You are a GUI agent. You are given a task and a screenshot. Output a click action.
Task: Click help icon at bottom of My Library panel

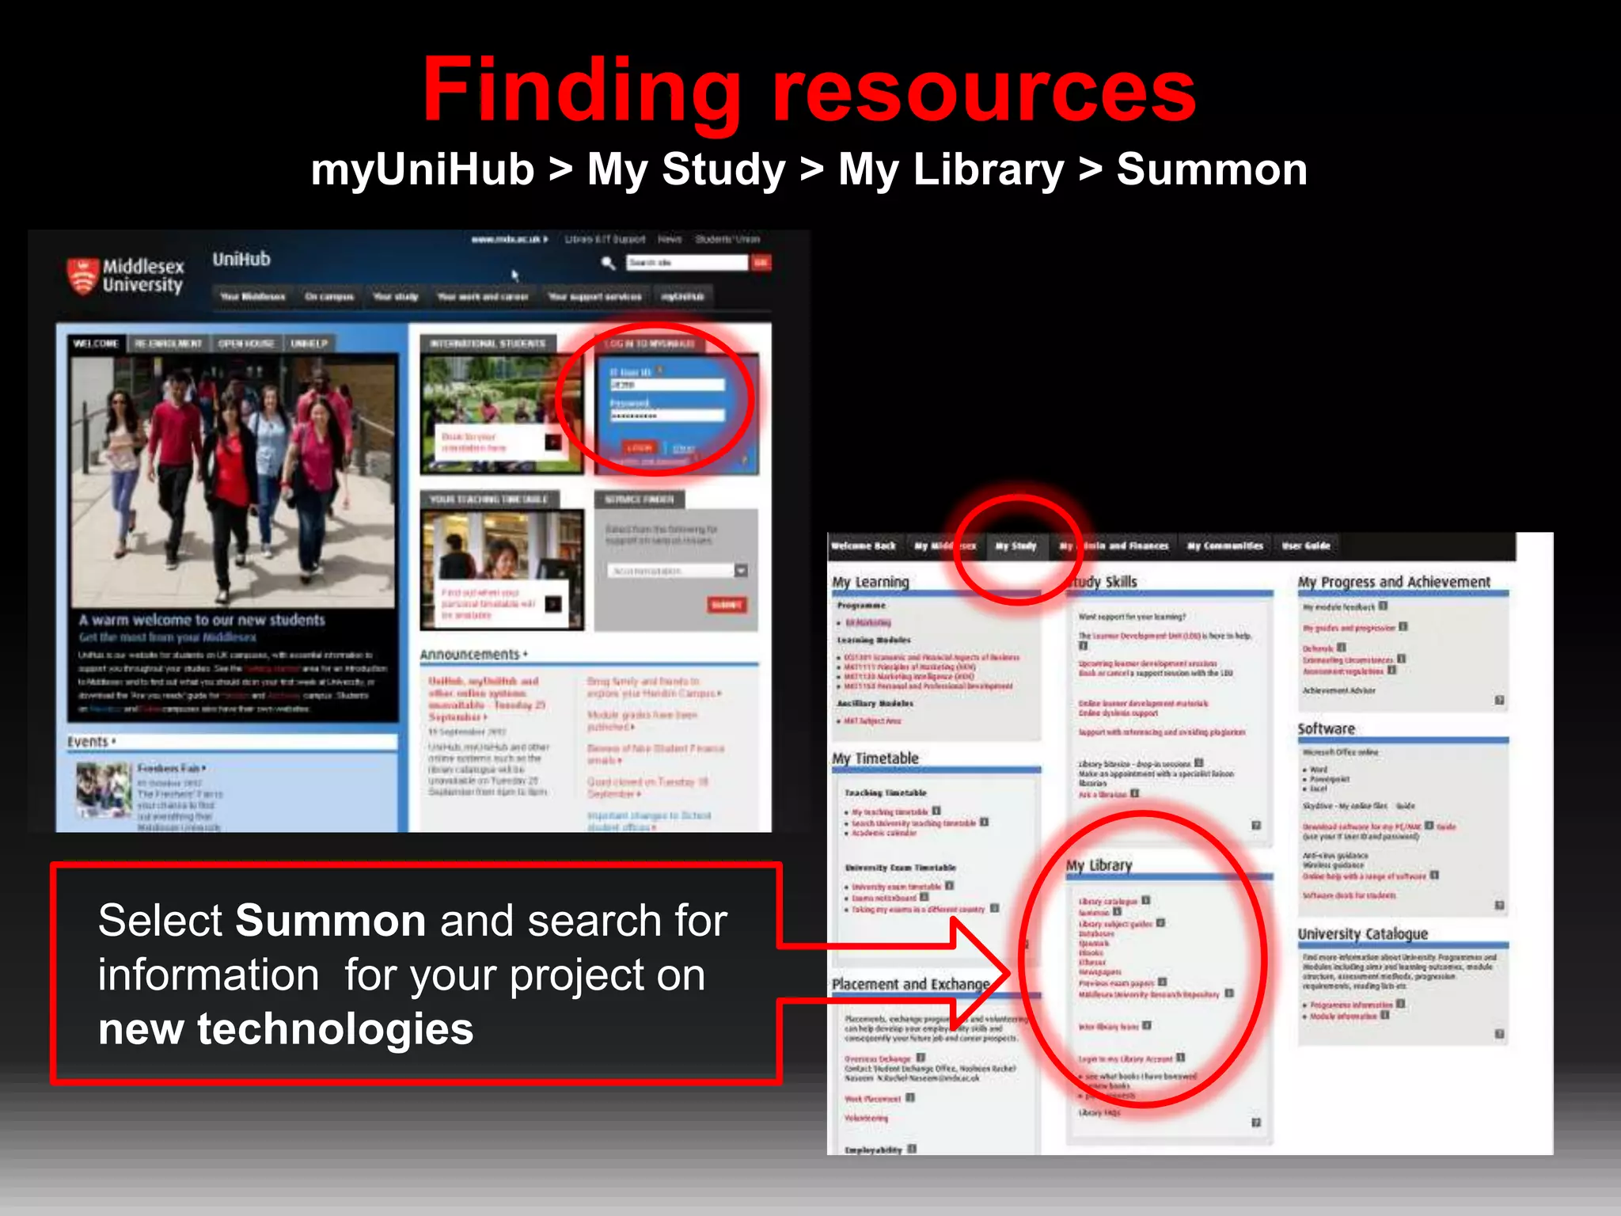click(x=1255, y=1123)
